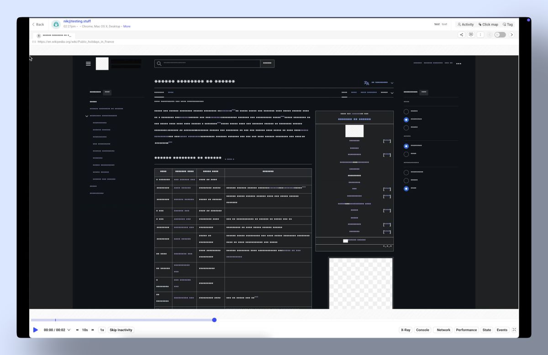The width and height of the screenshot is (548, 355).
Task: Open the State panel
Action: (487, 330)
